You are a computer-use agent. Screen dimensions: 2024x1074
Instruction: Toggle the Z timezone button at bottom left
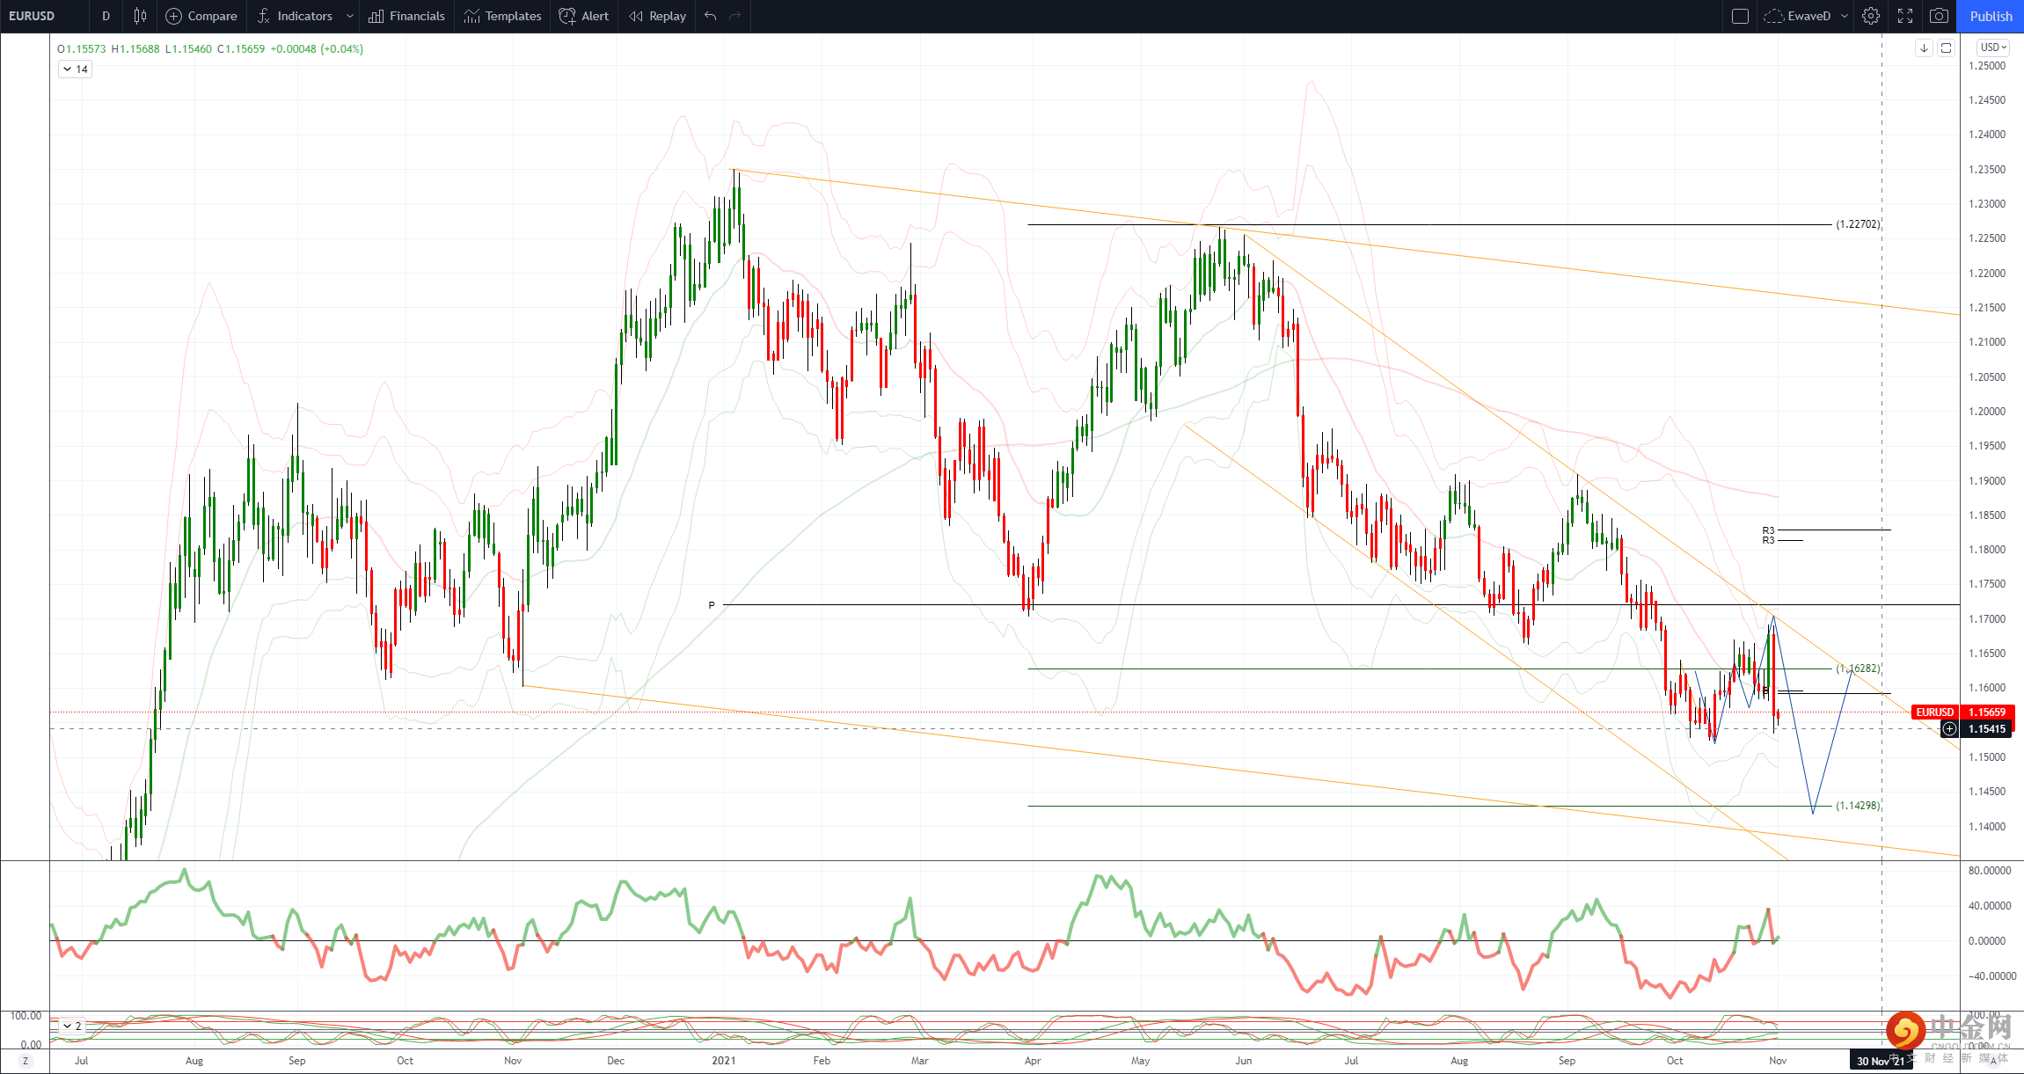click(25, 1061)
